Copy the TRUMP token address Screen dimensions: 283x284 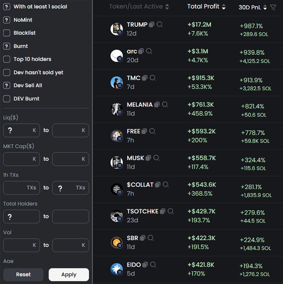click(151, 24)
